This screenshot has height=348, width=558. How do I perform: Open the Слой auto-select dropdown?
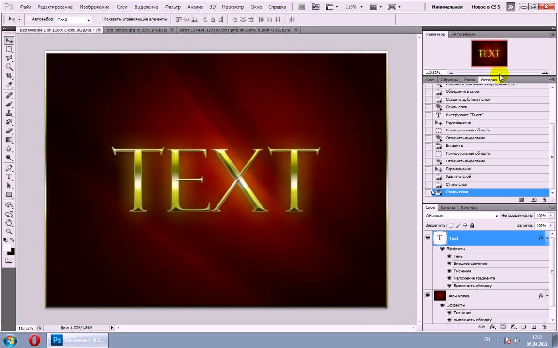click(74, 20)
